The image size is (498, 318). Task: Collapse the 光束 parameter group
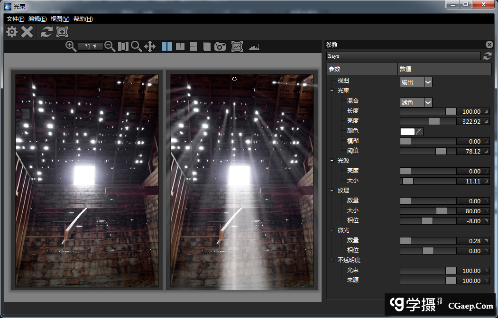coord(332,91)
